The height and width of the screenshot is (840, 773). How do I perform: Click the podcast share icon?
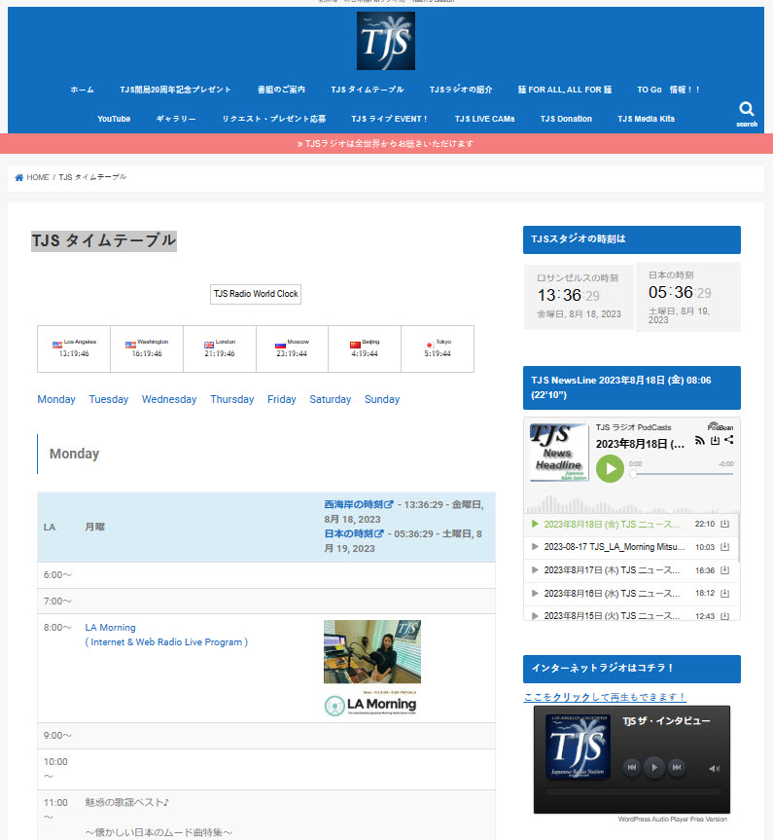[729, 440]
